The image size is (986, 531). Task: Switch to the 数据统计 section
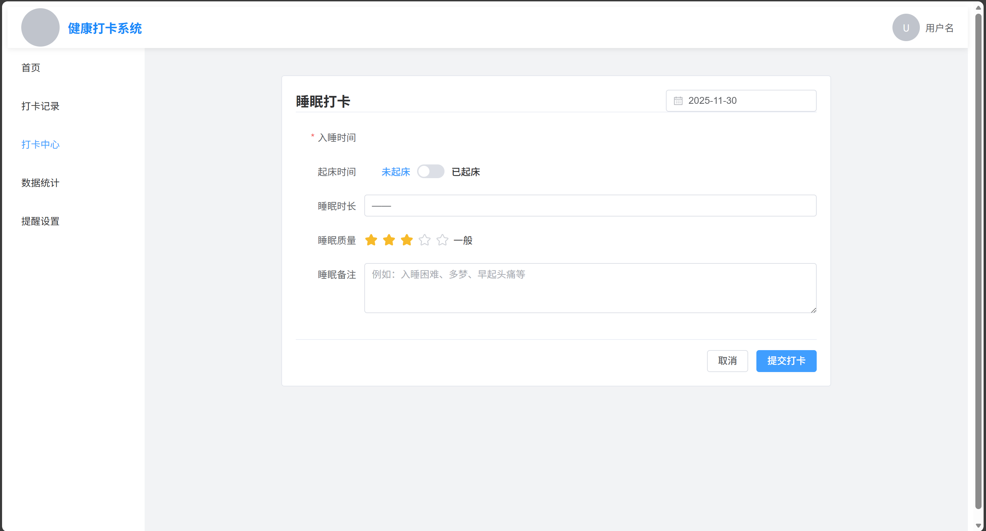(x=40, y=183)
